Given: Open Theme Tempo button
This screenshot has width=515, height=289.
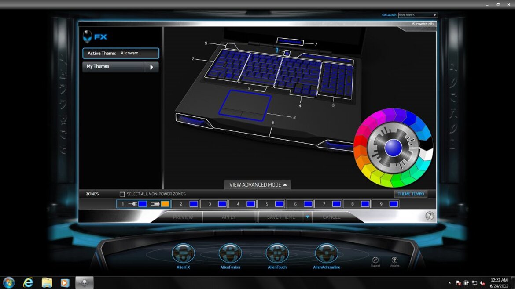Looking at the screenshot, I should click(x=411, y=194).
